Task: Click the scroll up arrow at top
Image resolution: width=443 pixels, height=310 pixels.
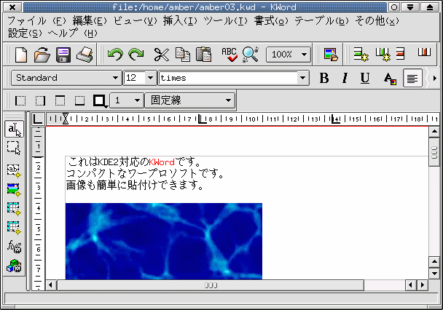Action: click(x=434, y=132)
